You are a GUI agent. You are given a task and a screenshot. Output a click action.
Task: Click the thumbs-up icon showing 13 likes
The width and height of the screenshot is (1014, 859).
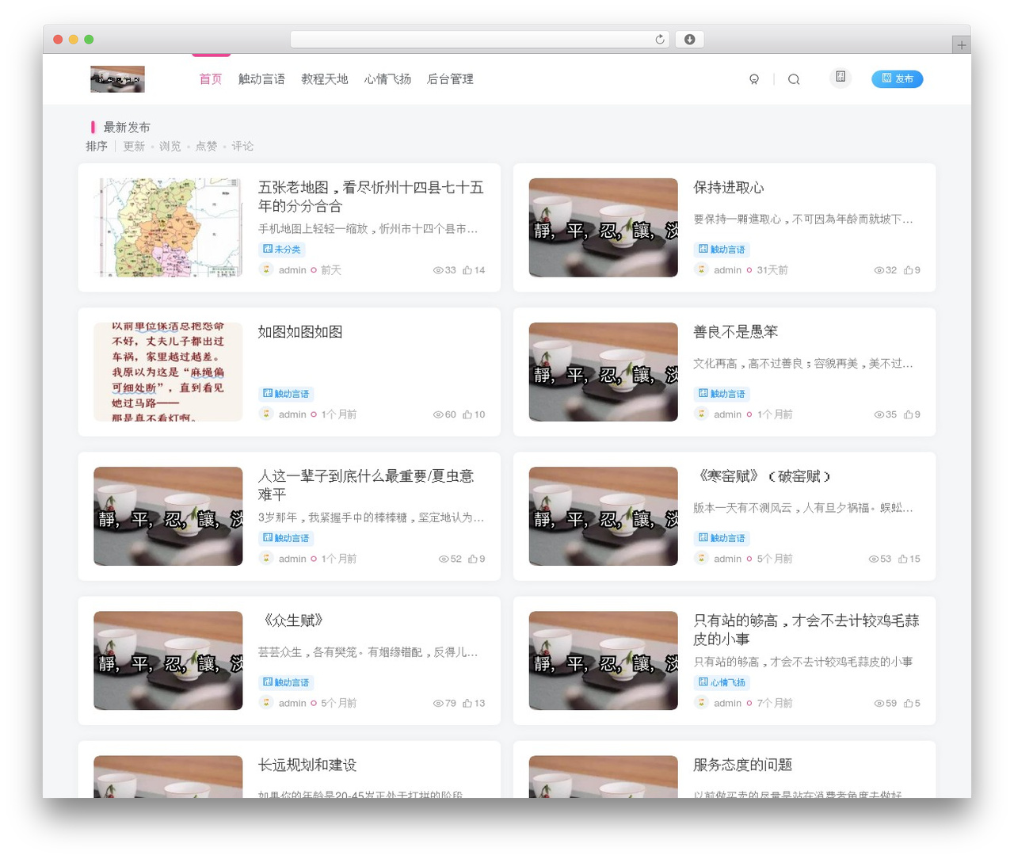[x=467, y=703]
